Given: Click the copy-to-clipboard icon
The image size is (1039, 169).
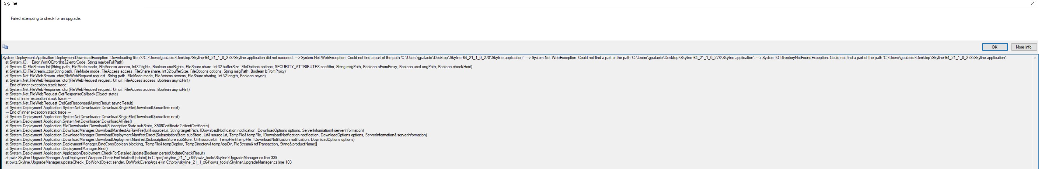Looking at the screenshot, I should [x=5, y=47].
